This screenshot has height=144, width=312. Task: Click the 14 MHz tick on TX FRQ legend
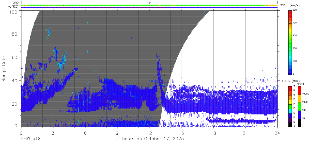(x=294, y=104)
